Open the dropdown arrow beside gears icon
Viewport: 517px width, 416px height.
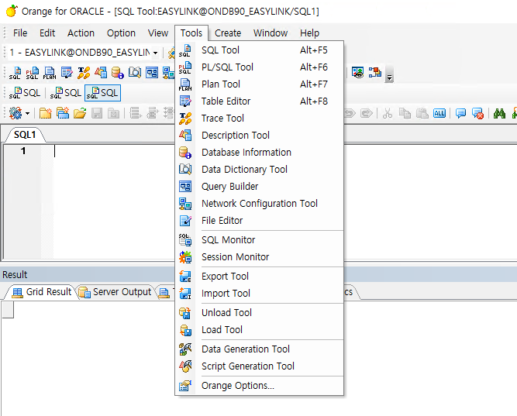(x=27, y=113)
